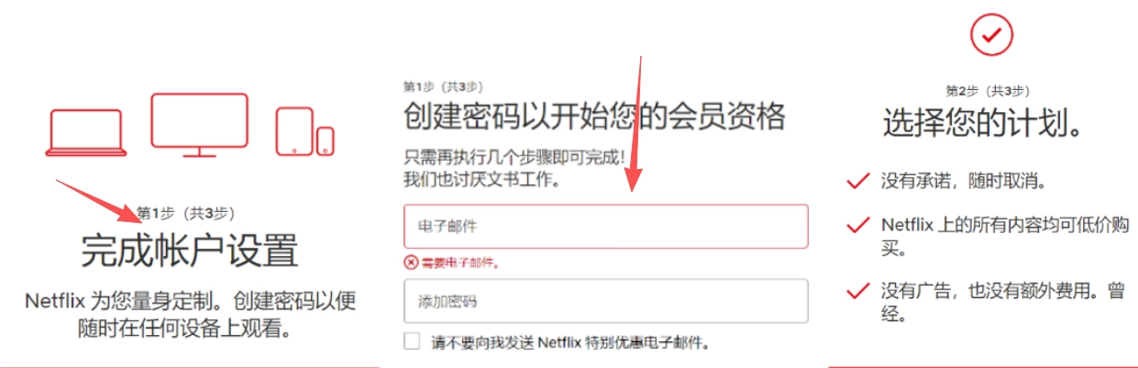Click the 需要电子邮件 error message

point(460,263)
